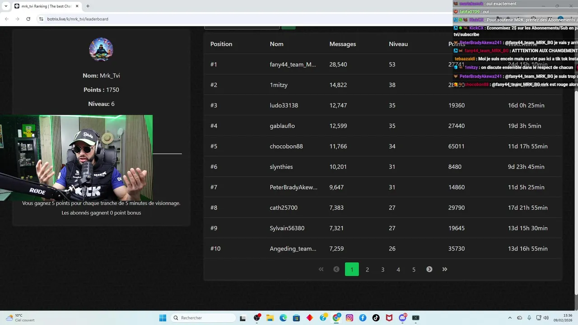Click the taskbar Rechercher search box
The image size is (578, 325).
click(x=202, y=318)
